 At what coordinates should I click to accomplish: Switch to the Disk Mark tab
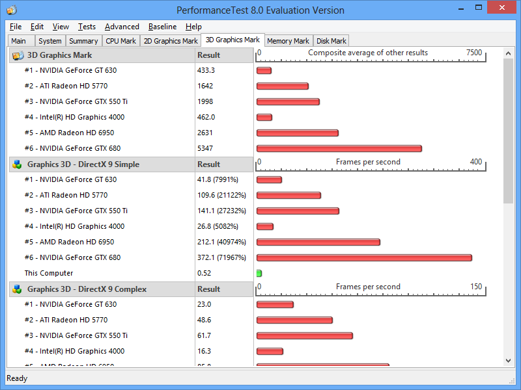coord(331,41)
